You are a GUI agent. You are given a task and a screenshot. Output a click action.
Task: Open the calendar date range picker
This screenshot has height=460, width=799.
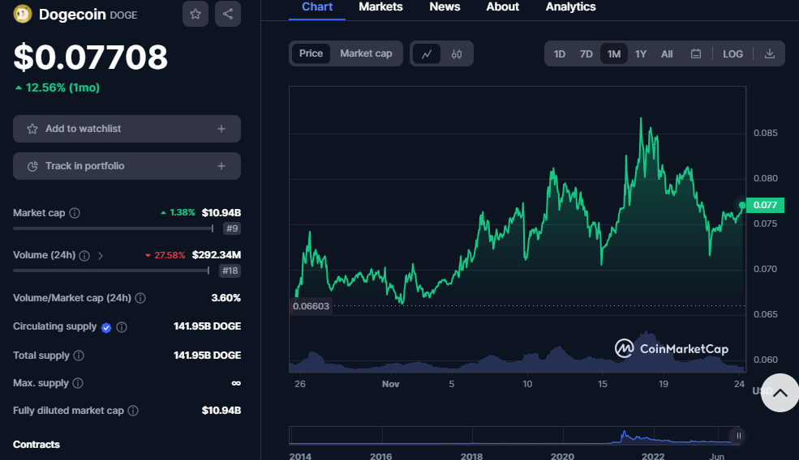click(x=695, y=54)
